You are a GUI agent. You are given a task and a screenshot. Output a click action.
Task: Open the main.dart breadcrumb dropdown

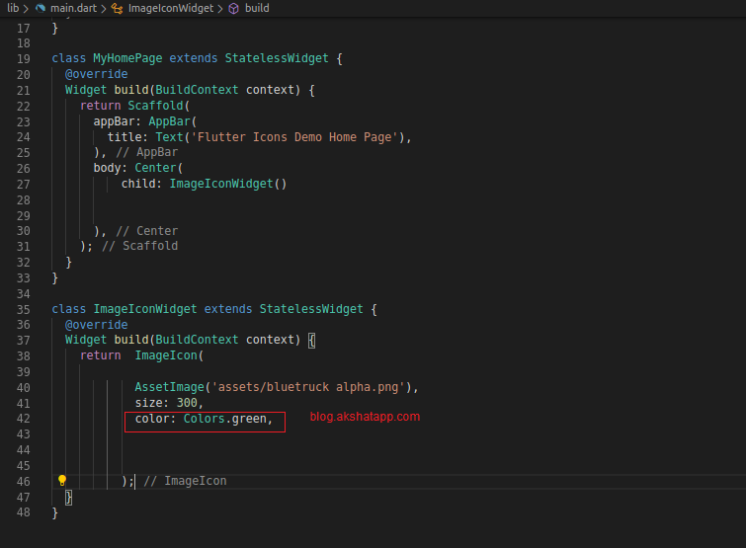coord(72,8)
